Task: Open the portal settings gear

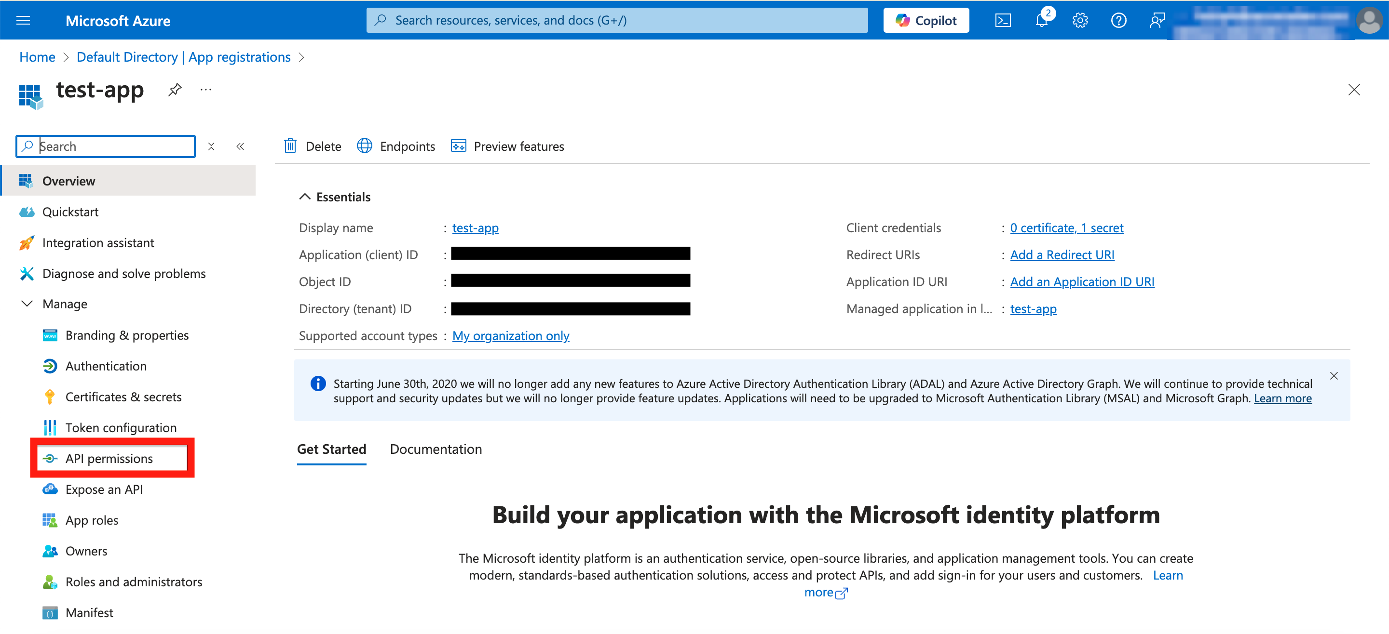Action: tap(1079, 20)
